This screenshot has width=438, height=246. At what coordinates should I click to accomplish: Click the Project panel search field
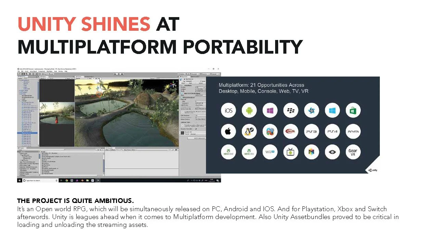80,150
